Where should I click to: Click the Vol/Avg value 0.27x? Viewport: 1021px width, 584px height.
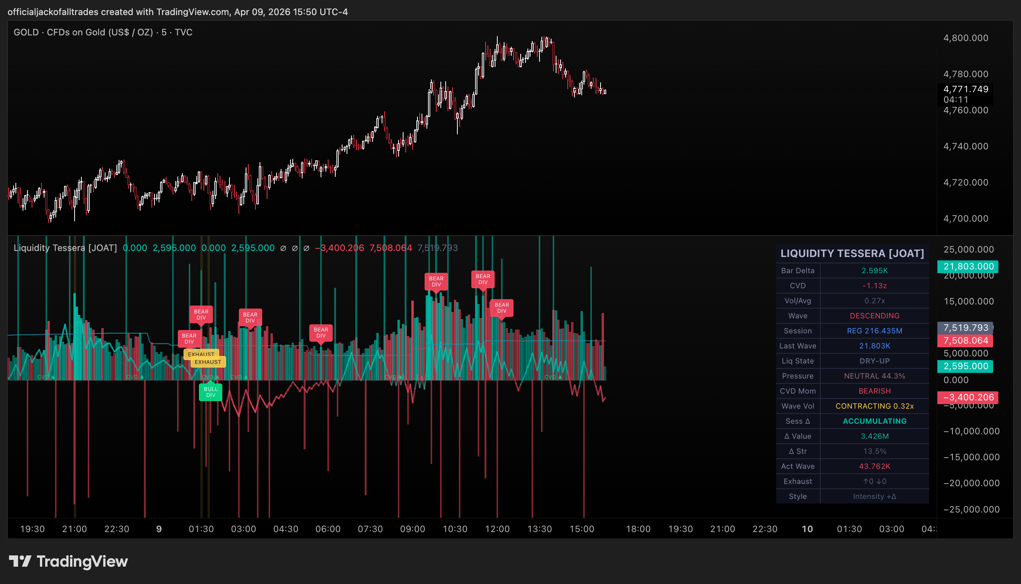[x=874, y=301]
